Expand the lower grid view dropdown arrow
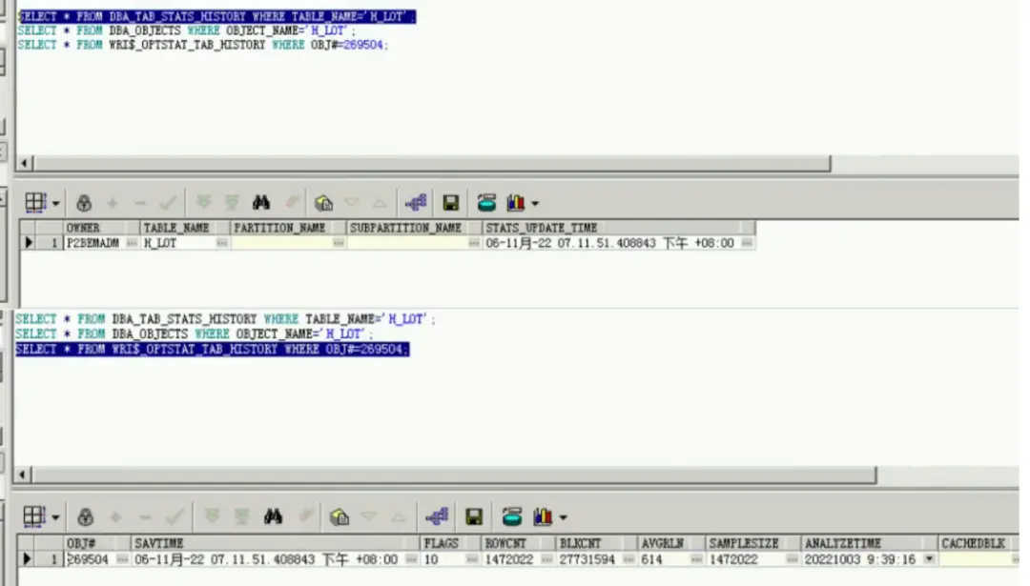Viewport: 1030px width, 586px height. [x=56, y=517]
